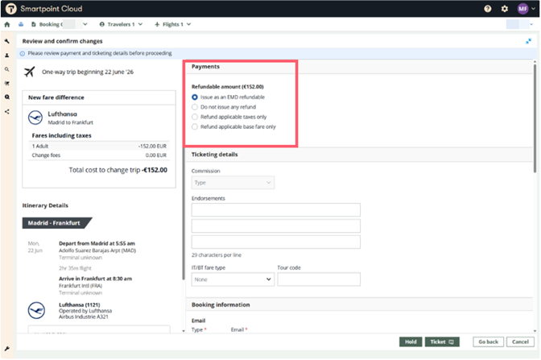Open the help question mark icon
This screenshot has height=360, width=541.
[488, 8]
